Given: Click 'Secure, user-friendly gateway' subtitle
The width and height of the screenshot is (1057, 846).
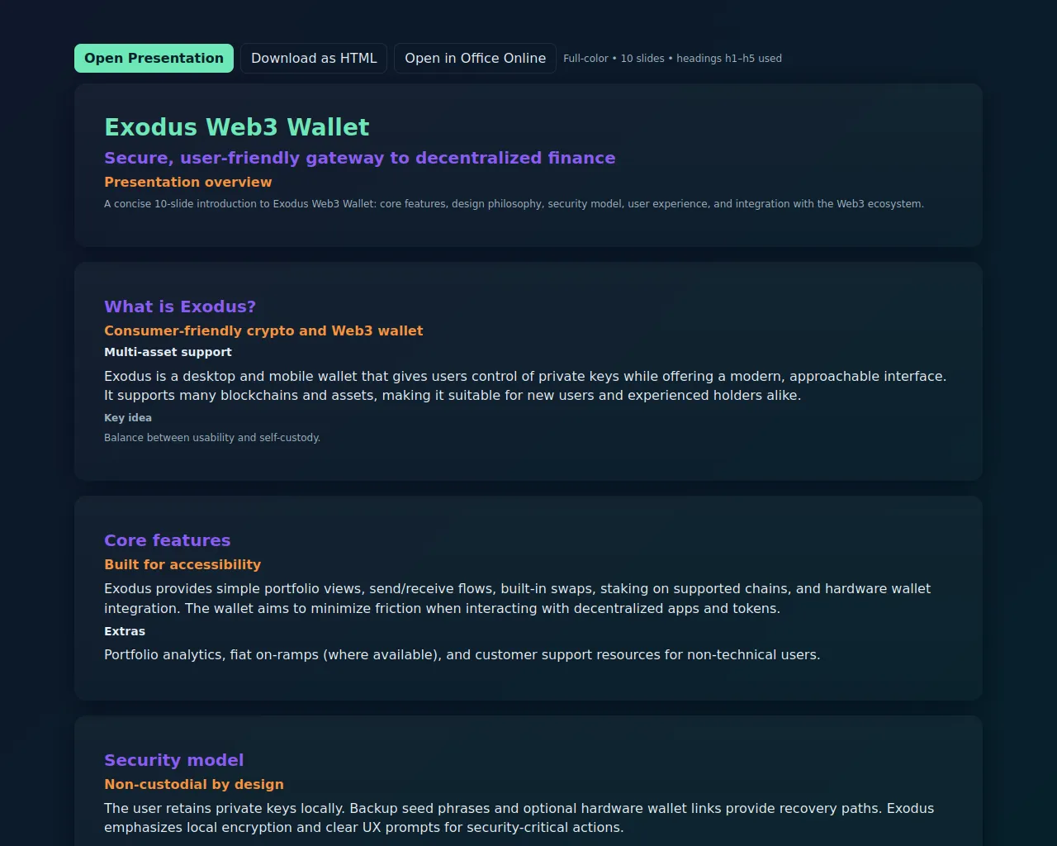Looking at the screenshot, I should [x=360, y=158].
